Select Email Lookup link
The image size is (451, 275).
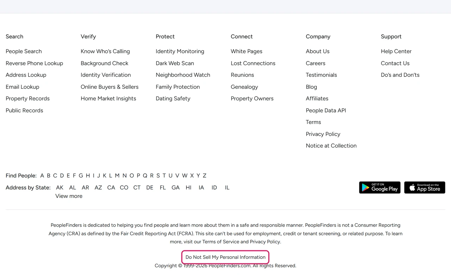22,87
